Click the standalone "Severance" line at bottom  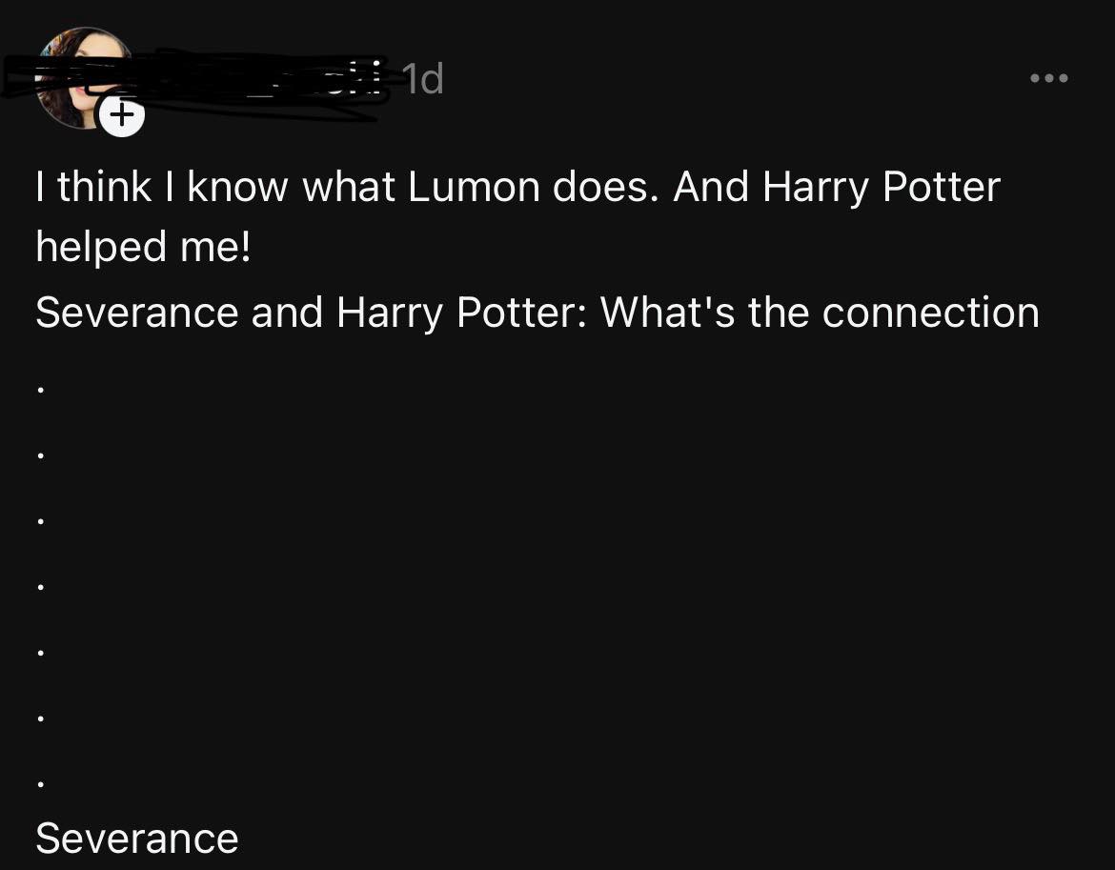pyautogui.click(x=137, y=839)
